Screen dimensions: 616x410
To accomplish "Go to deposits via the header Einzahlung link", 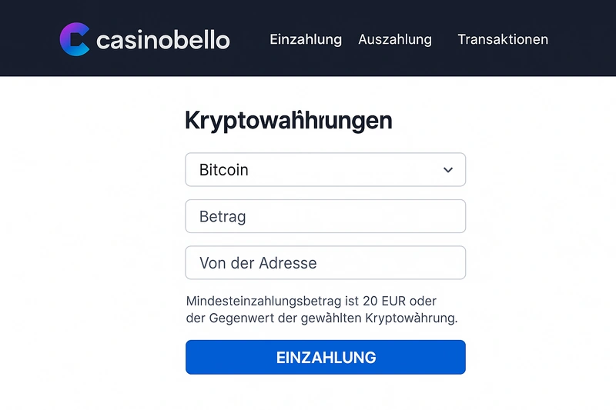I will click(x=306, y=39).
